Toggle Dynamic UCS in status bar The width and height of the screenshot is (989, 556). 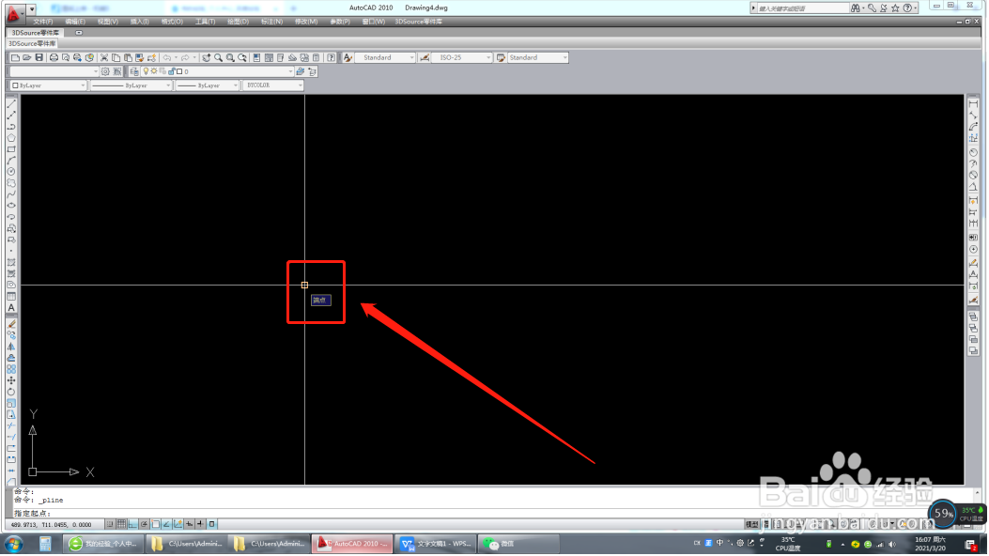pyautogui.click(x=178, y=524)
